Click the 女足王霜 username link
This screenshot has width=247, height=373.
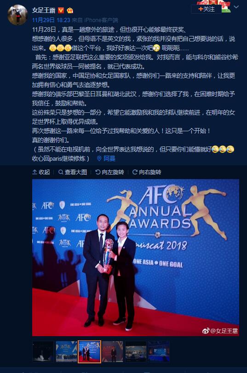point(44,10)
